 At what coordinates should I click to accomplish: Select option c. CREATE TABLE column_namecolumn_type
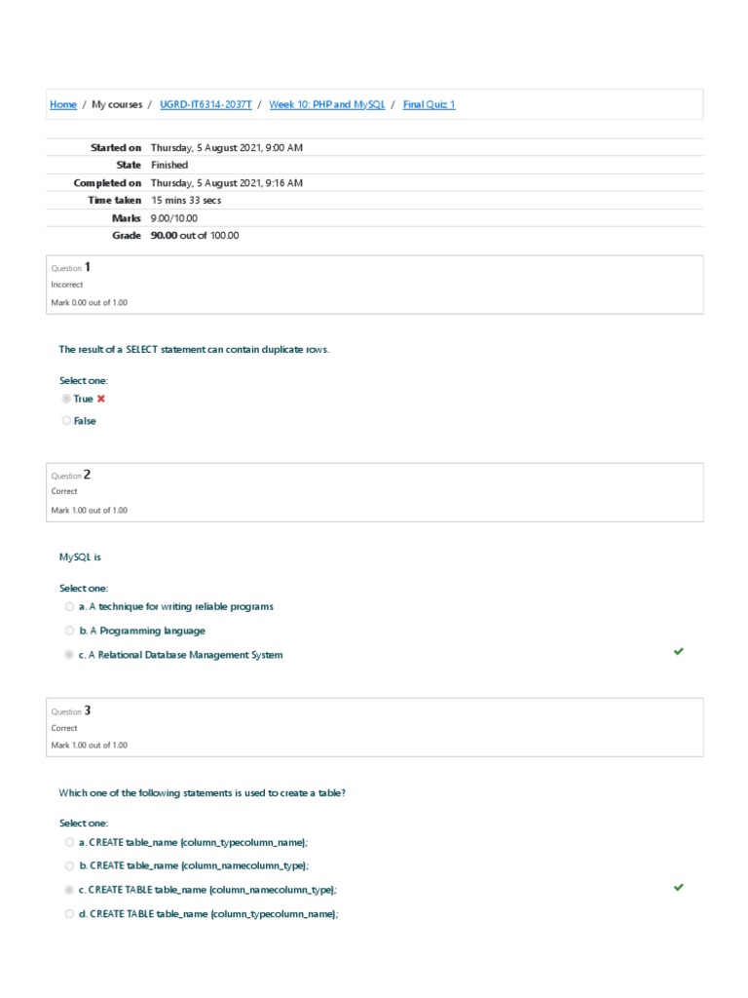pyautogui.click(x=70, y=890)
